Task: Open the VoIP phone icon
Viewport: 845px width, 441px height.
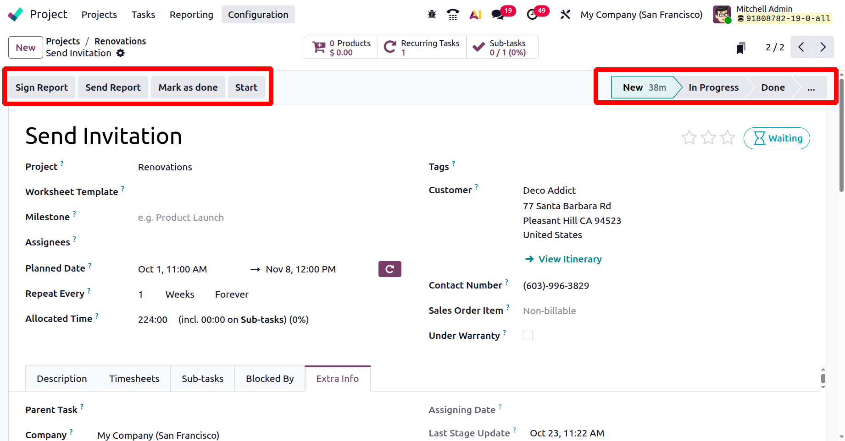Action: tap(453, 15)
